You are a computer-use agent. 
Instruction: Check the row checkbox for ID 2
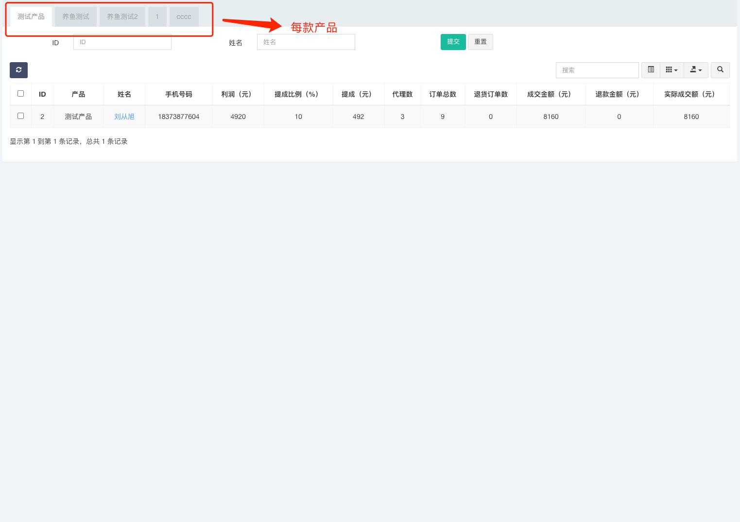pyautogui.click(x=20, y=116)
